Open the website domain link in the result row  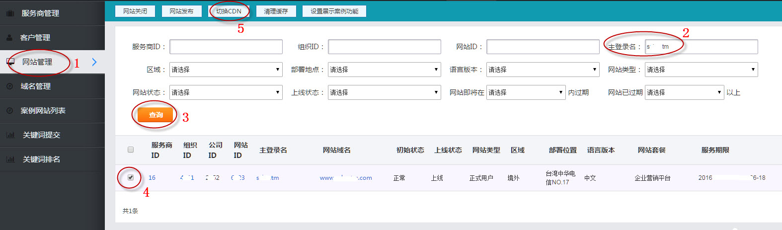pos(345,178)
